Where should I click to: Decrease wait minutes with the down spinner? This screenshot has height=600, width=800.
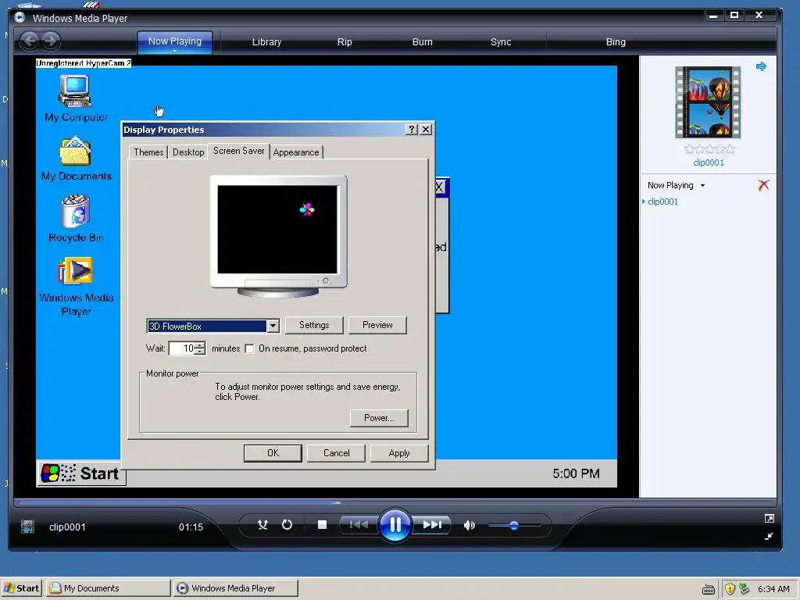(x=200, y=352)
